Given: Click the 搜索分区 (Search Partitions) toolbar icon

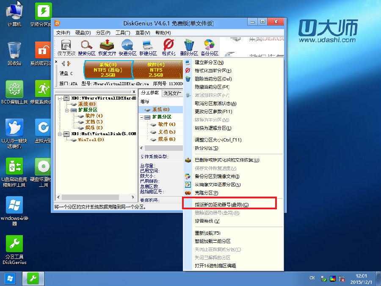Looking at the screenshot, I should tap(87, 47).
